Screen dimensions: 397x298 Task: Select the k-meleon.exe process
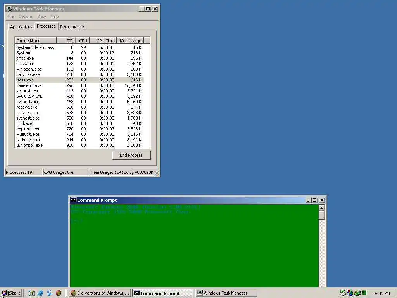pos(79,85)
